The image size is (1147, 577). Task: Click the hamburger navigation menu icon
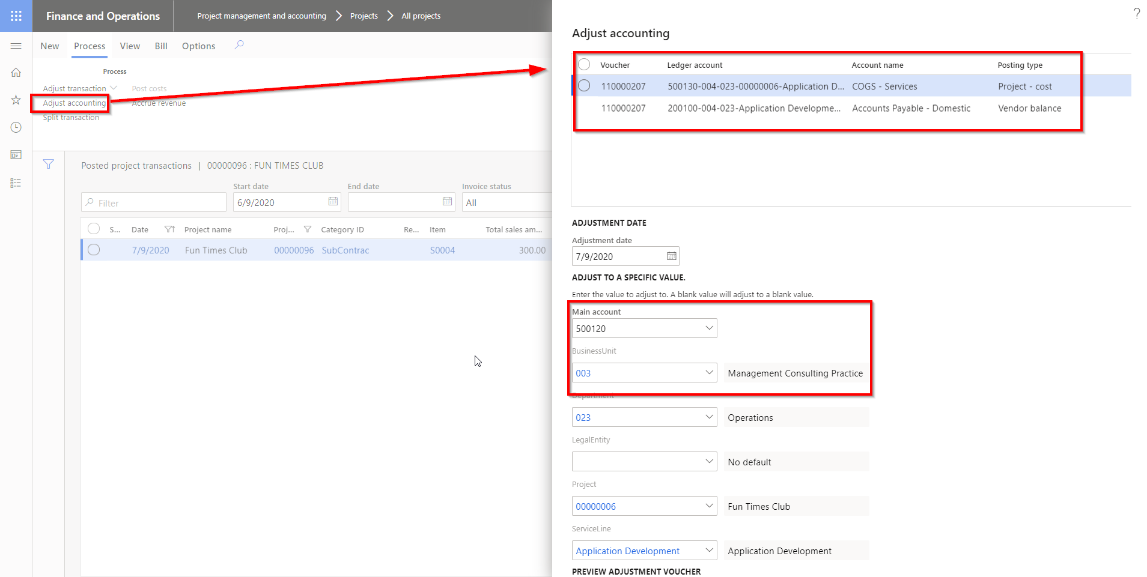pos(16,46)
